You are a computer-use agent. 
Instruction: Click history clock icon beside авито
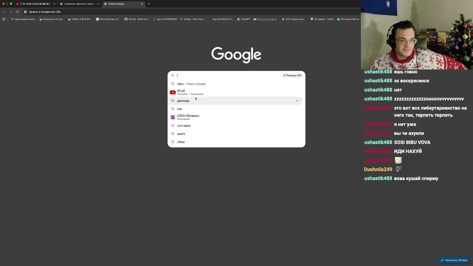point(173,134)
